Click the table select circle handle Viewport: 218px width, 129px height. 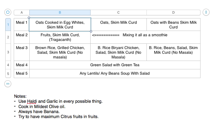click(8, 12)
